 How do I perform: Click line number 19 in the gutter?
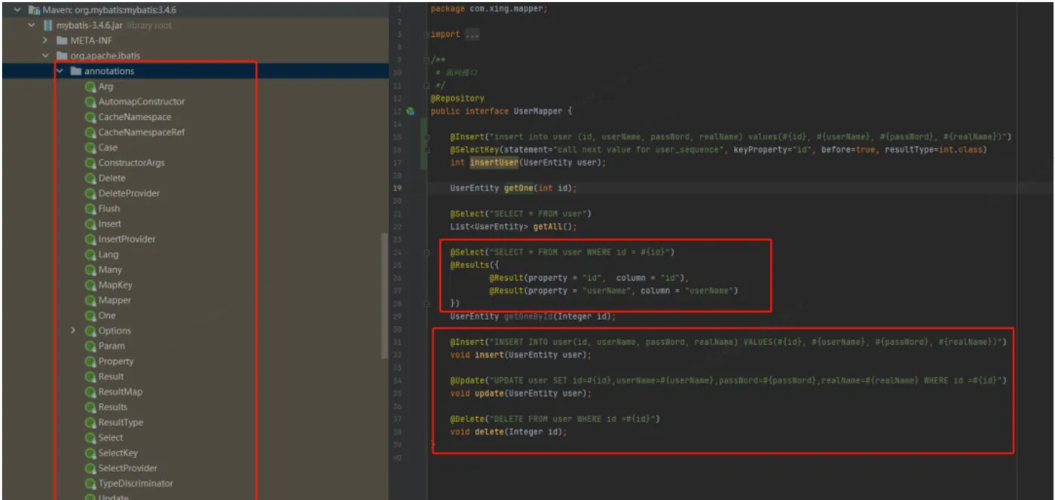397,188
